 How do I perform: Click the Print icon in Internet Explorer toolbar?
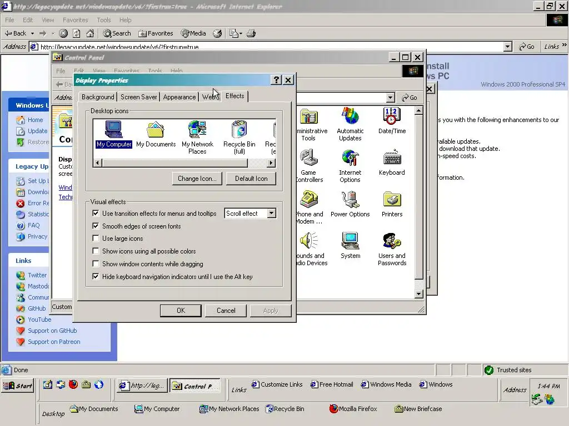click(251, 33)
